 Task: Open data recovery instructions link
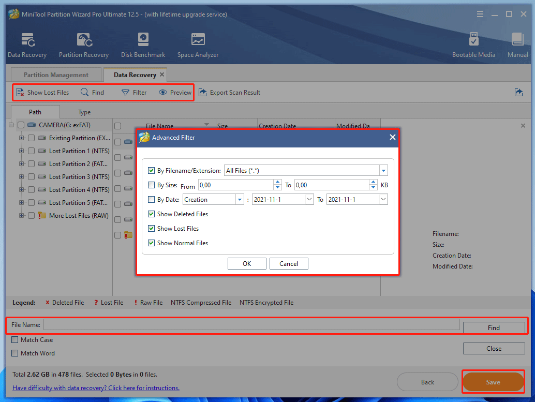(x=96, y=388)
